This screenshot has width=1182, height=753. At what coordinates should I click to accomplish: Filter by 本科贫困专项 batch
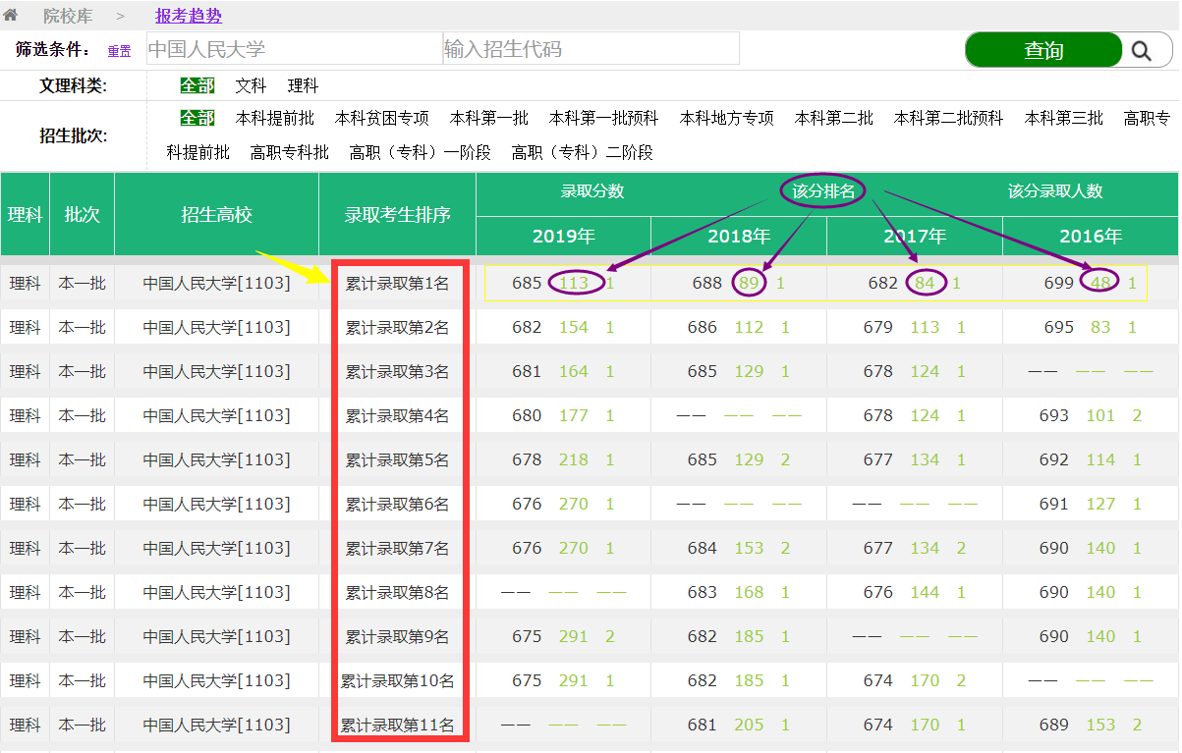click(382, 119)
